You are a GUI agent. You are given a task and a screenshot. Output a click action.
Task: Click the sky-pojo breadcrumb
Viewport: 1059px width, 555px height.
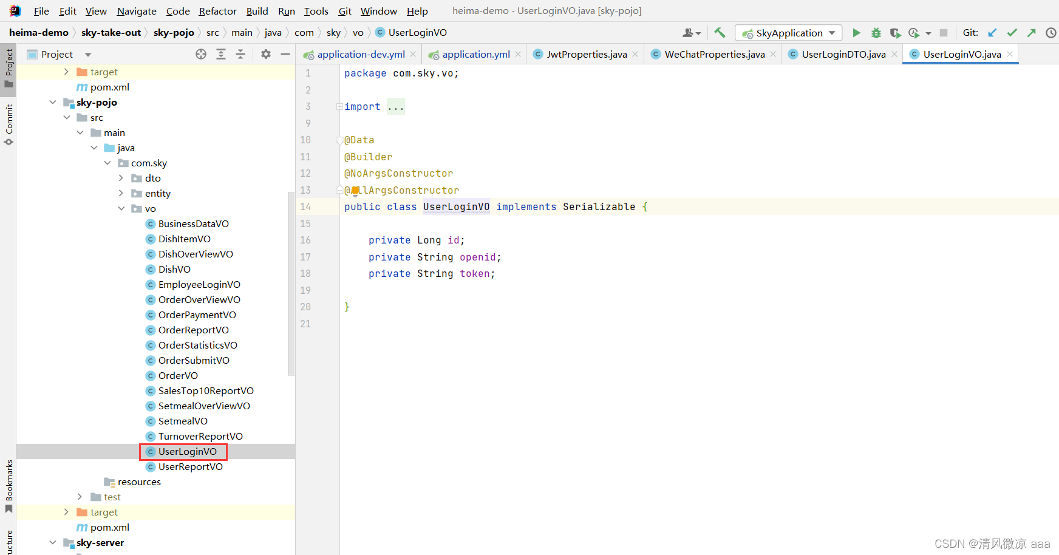point(174,33)
